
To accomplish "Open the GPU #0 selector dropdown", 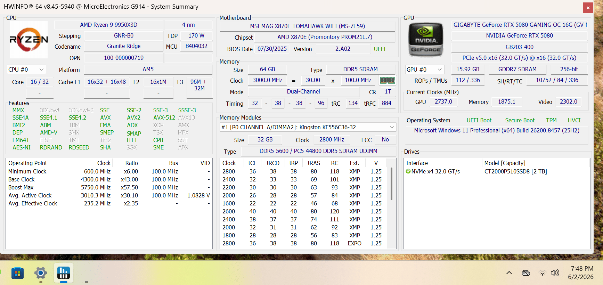I will [425, 70].
